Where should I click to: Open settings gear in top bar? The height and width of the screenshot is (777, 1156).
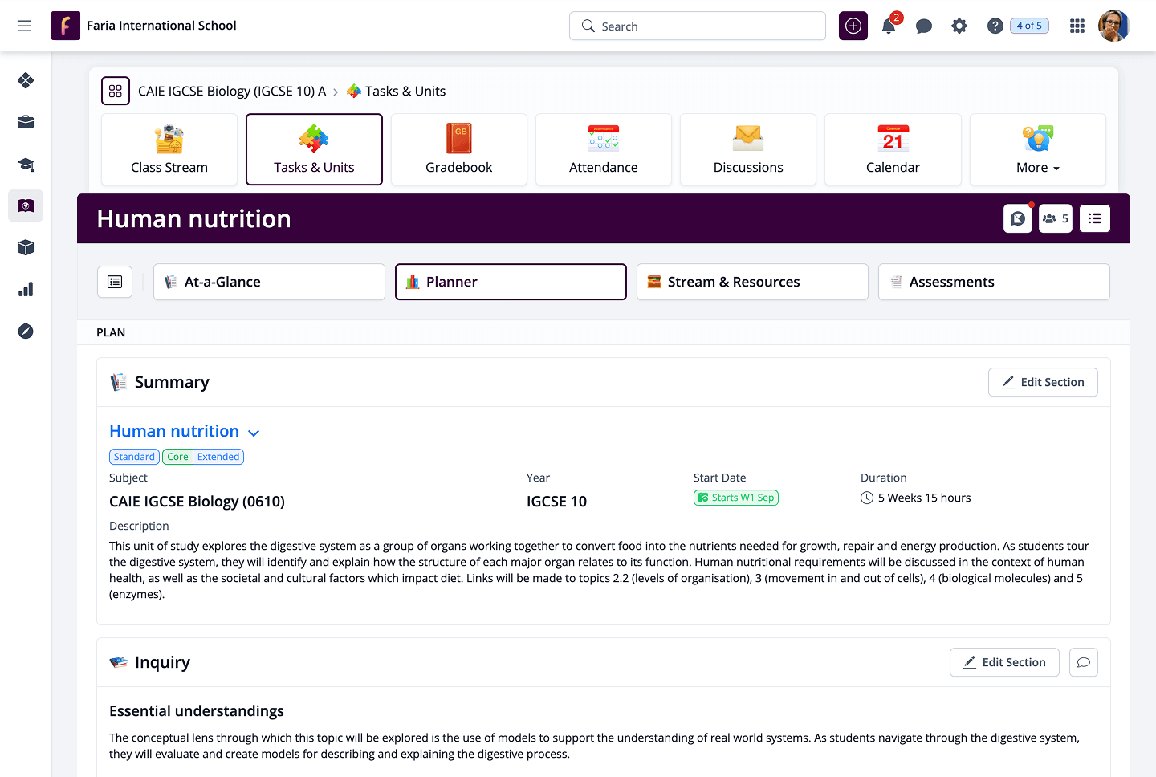[959, 26]
